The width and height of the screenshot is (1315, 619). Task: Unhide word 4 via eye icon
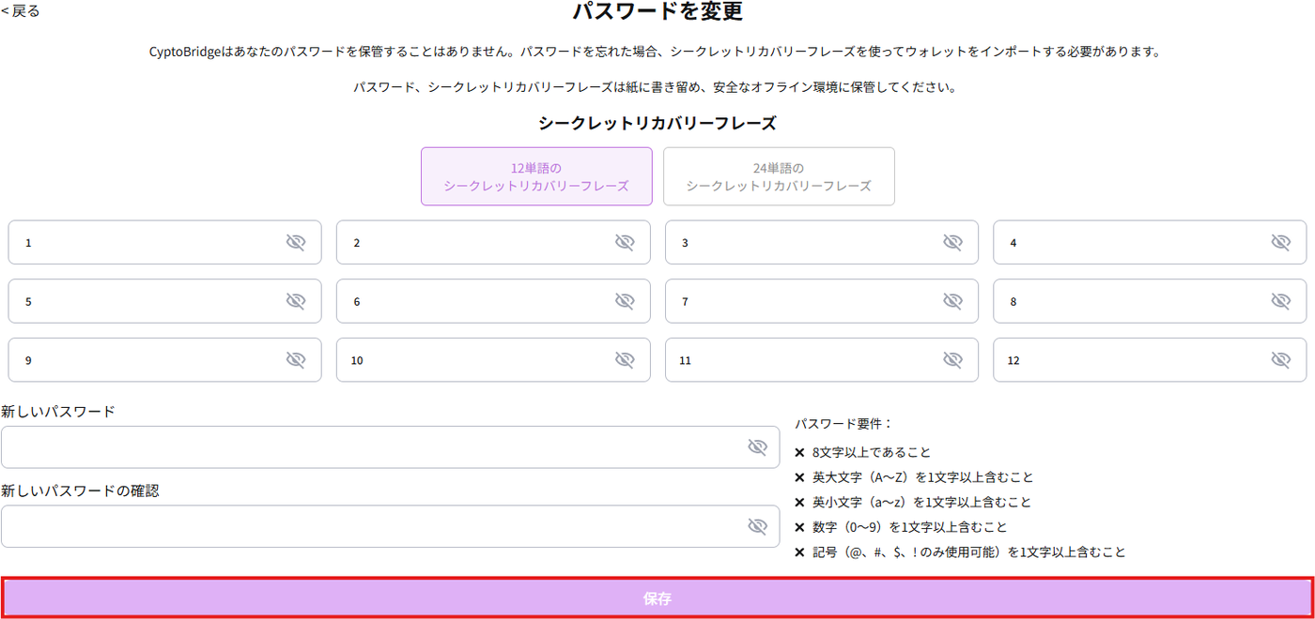1281,243
